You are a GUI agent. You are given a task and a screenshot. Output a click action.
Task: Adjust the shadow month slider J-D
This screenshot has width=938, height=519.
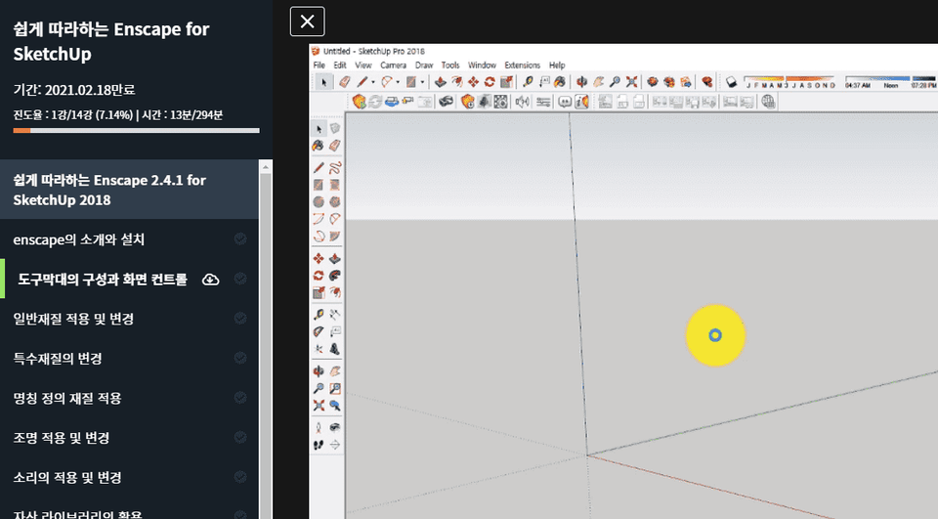(789, 81)
